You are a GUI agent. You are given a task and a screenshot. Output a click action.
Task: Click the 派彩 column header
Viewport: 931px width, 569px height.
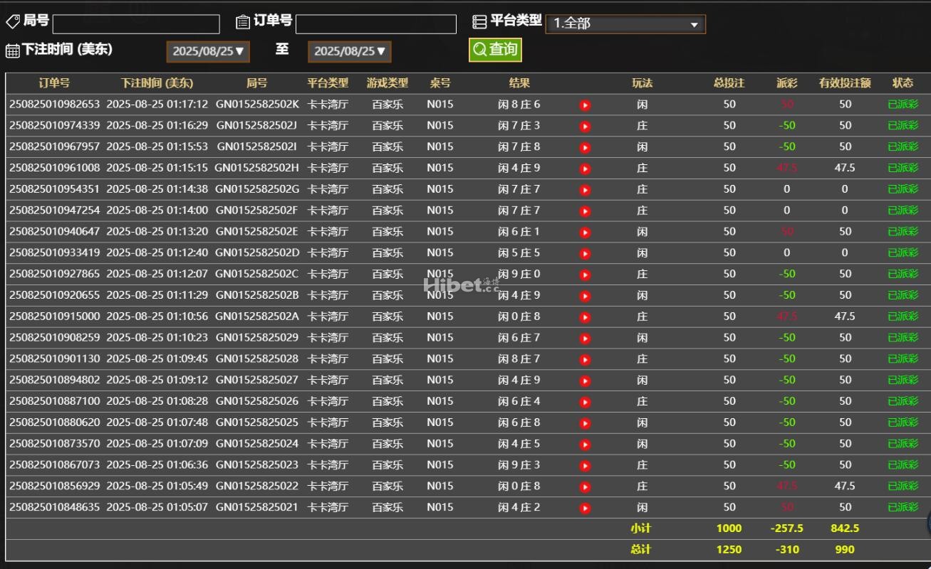tap(786, 83)
